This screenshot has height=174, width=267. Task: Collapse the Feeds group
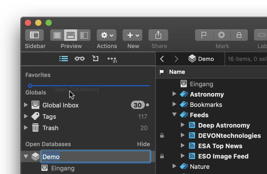[x=174, y=115]
